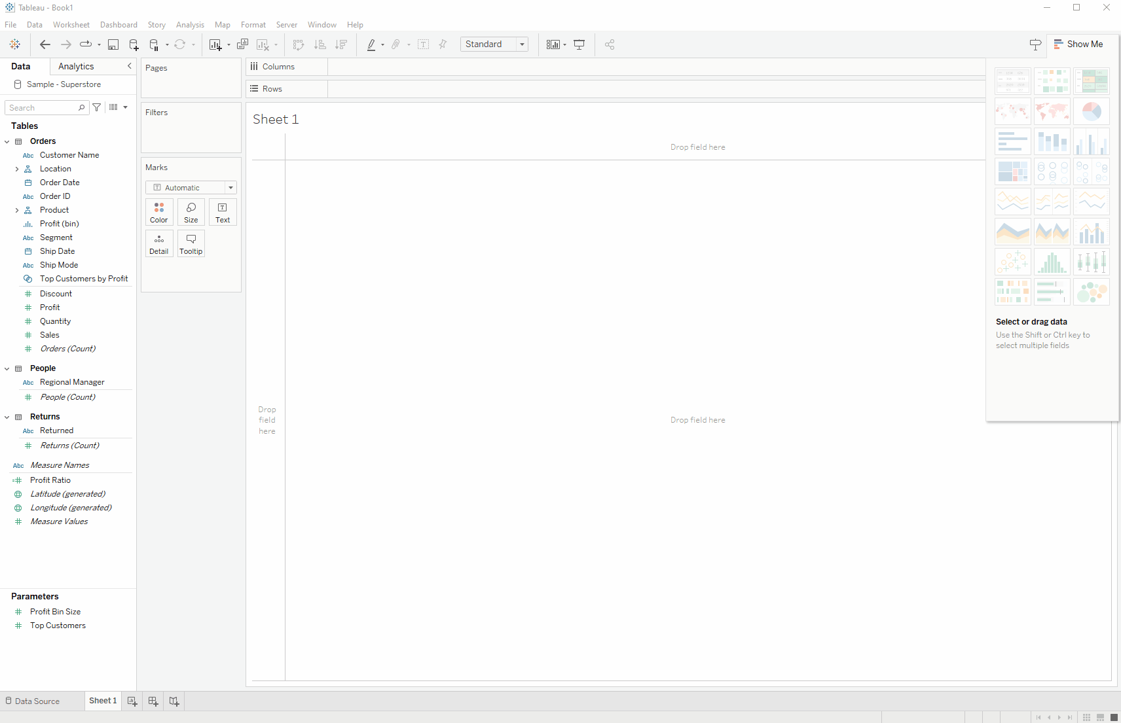Open the Standard fit dropdown
Image resolution: width=1121 pixels, height=723 pixels.
coord(494,44)
